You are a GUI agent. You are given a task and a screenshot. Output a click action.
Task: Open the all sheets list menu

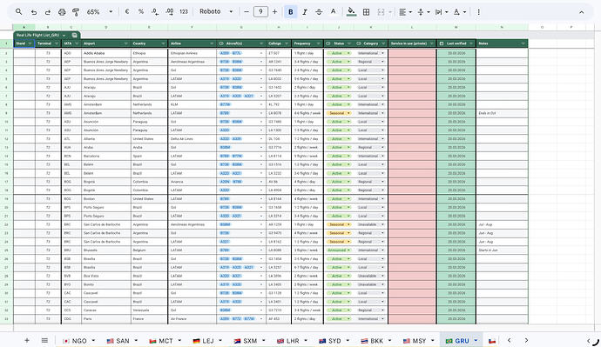click(x=44, y=341)
